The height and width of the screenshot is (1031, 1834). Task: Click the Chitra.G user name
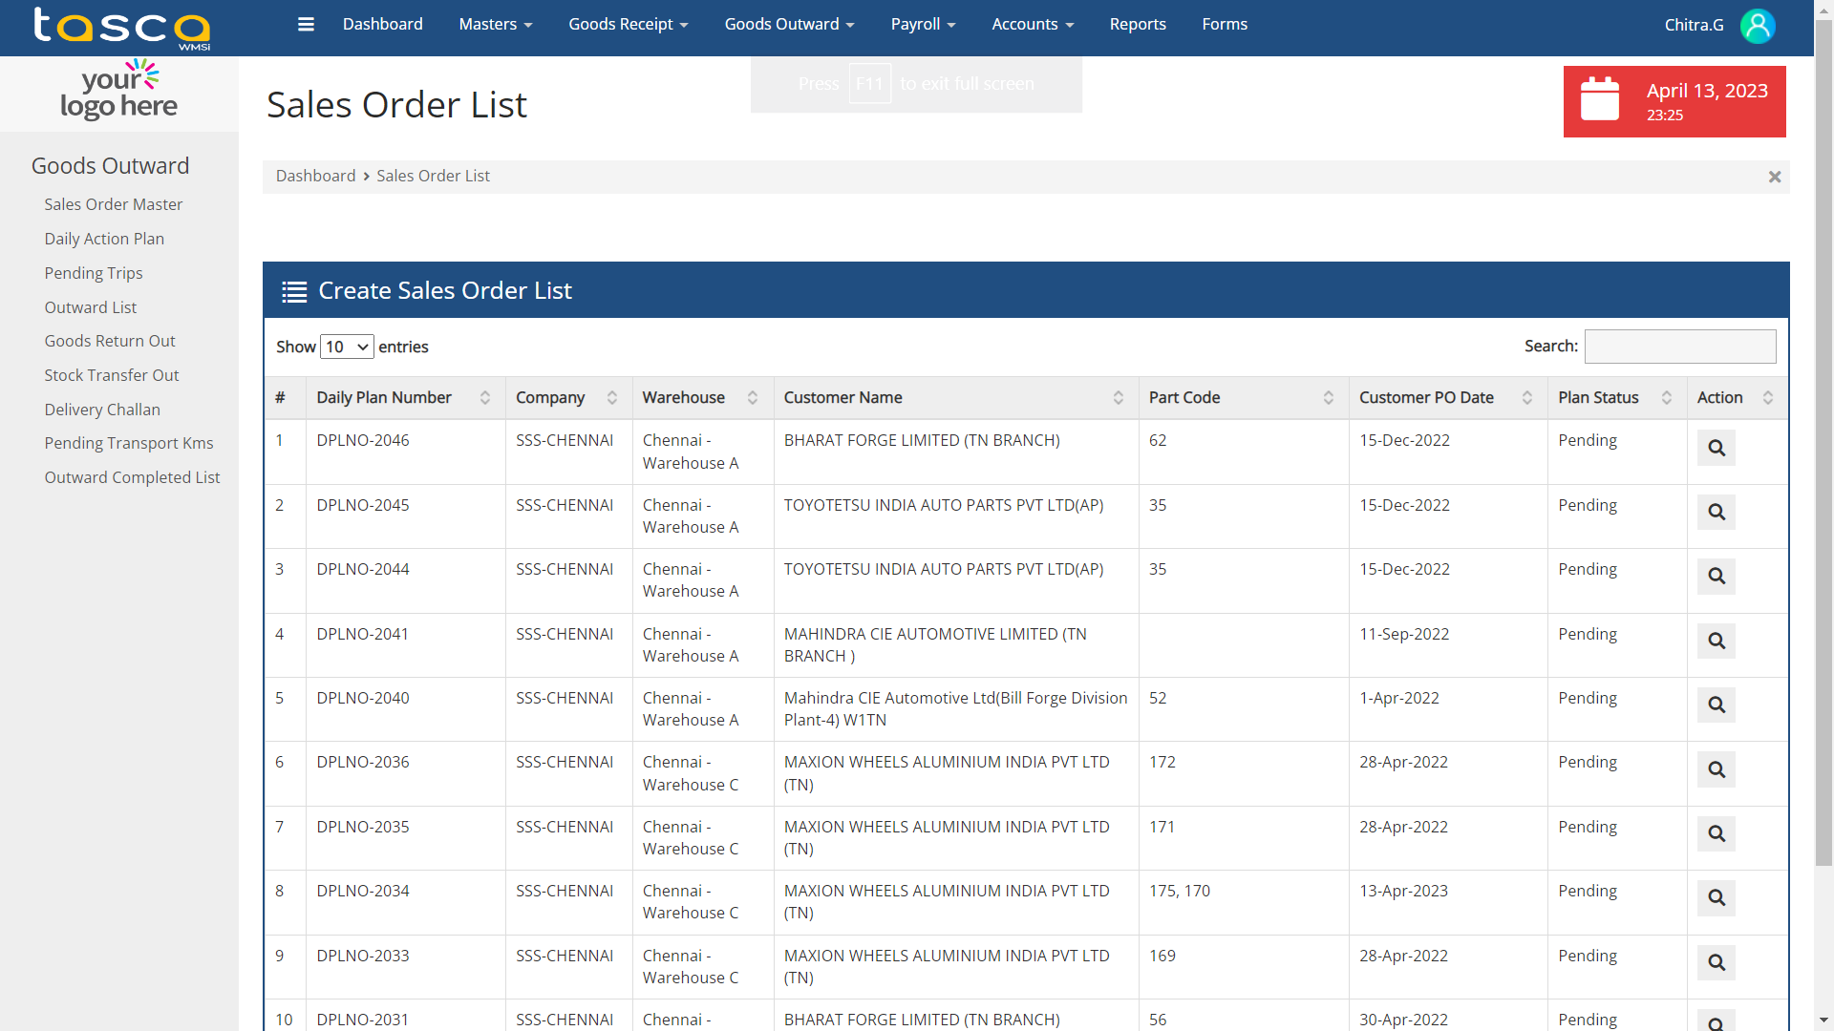point(1695,25)
